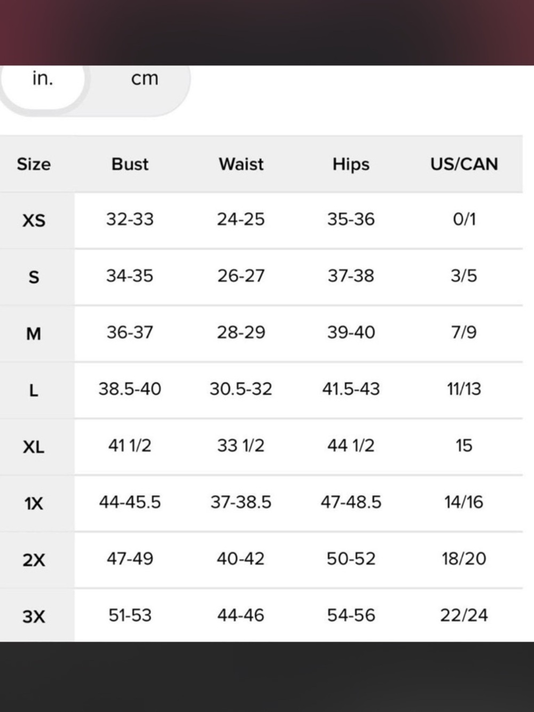This screenshot has height=712, width=534.
Task: Select the US/CAN column header
Action: [x=464, y=164]
